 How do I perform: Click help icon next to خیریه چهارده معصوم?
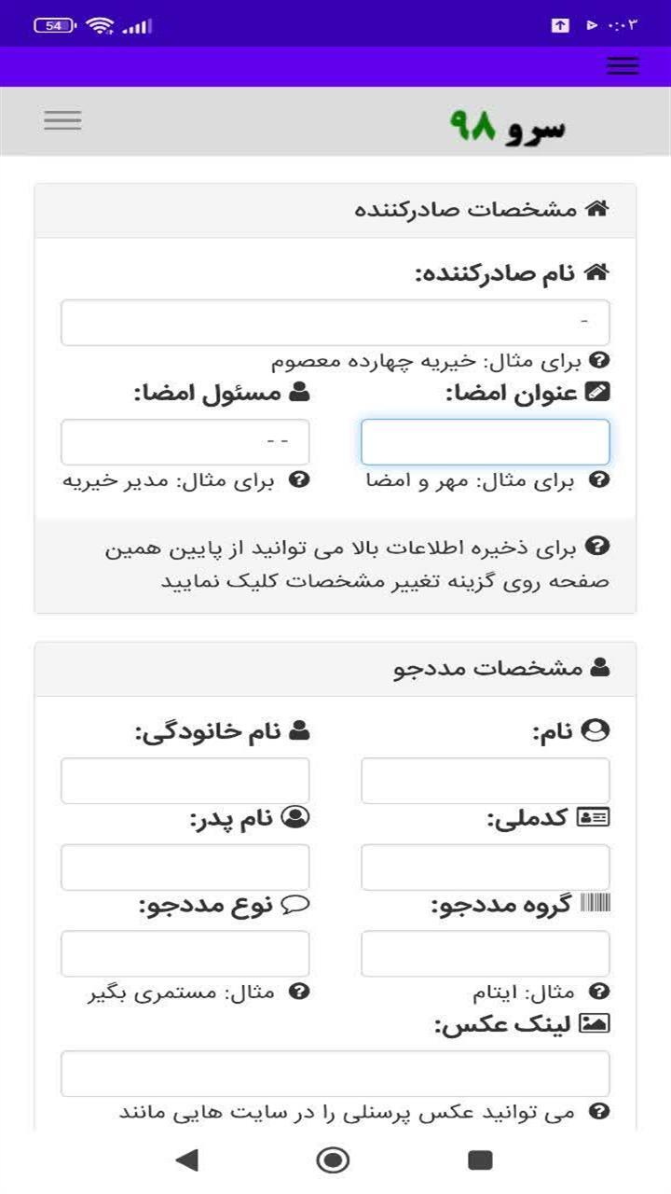point(601,360)
